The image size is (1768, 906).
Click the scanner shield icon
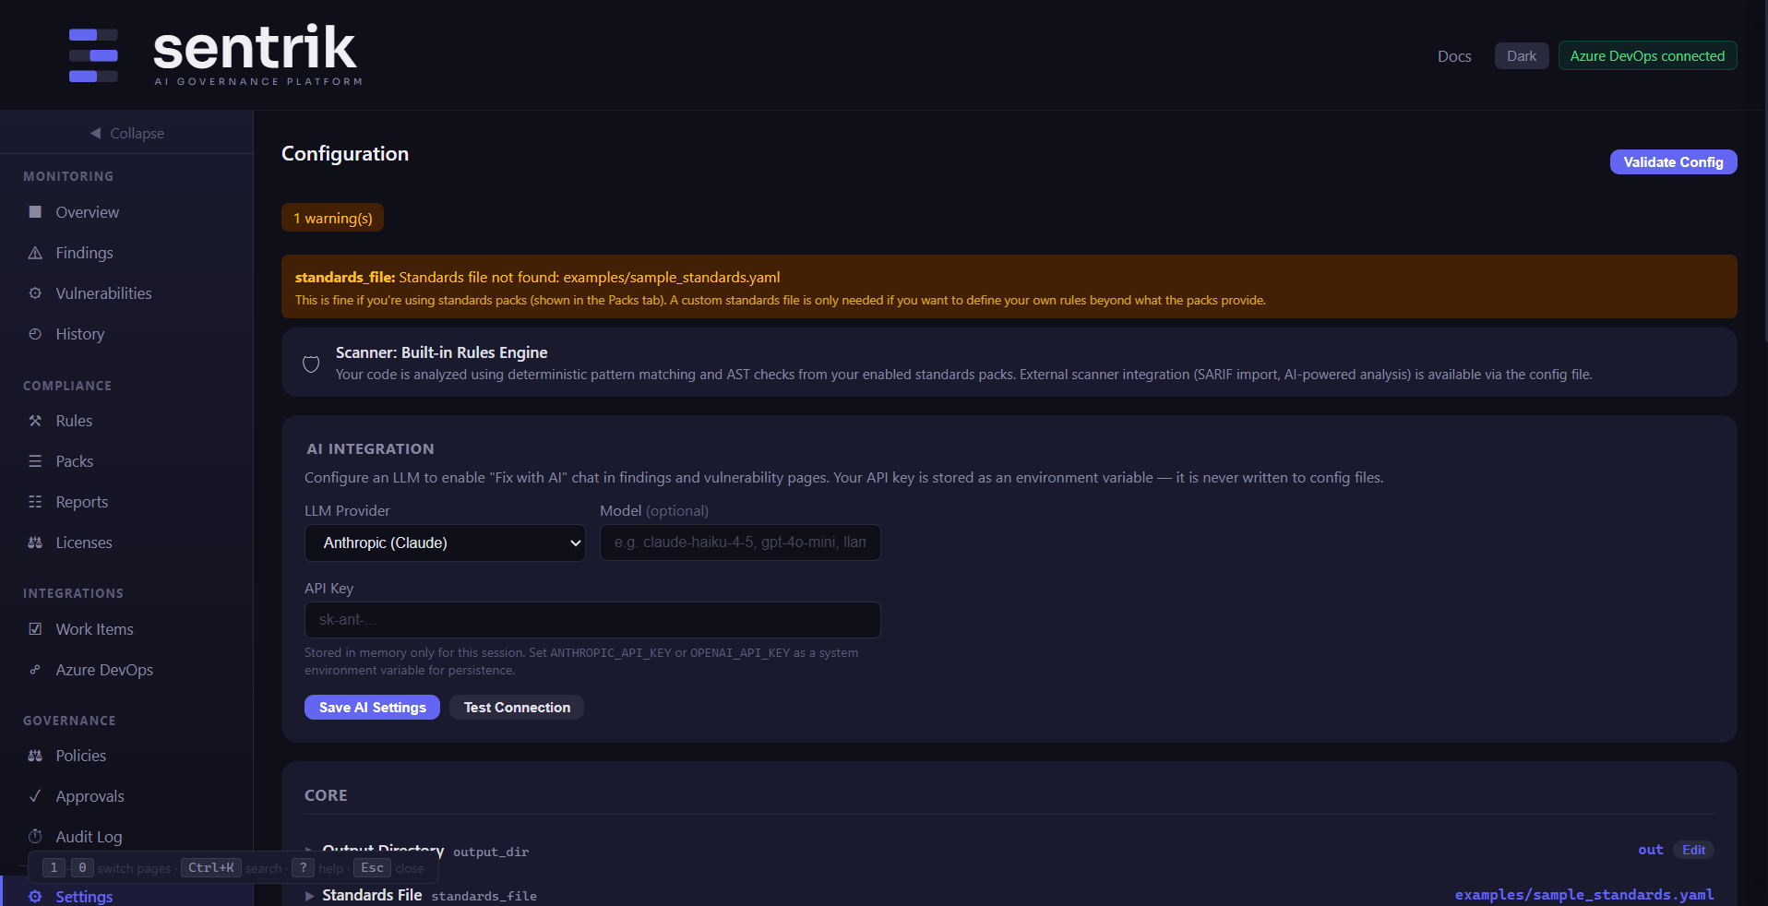click(x=311, y=364)
